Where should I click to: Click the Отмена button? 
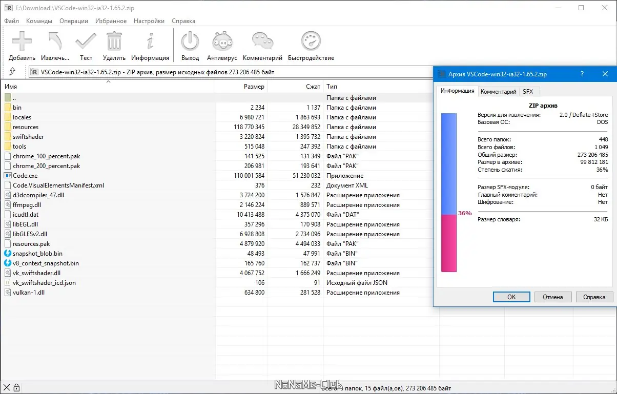coord(553,297)
